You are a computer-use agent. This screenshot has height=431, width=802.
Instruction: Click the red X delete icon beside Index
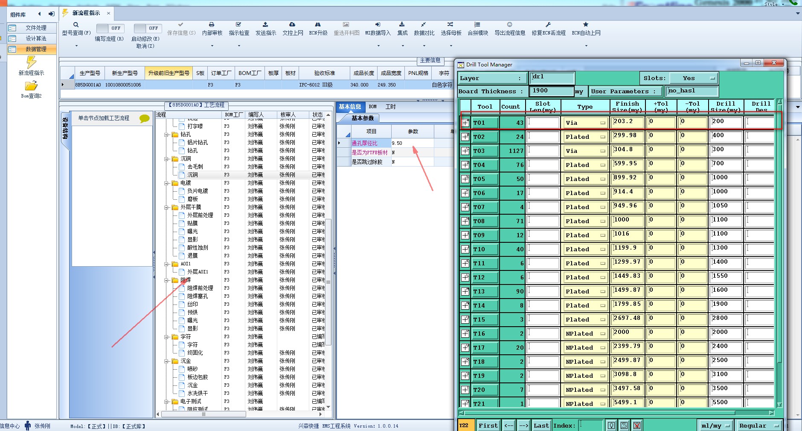click(x=637, y=425)
